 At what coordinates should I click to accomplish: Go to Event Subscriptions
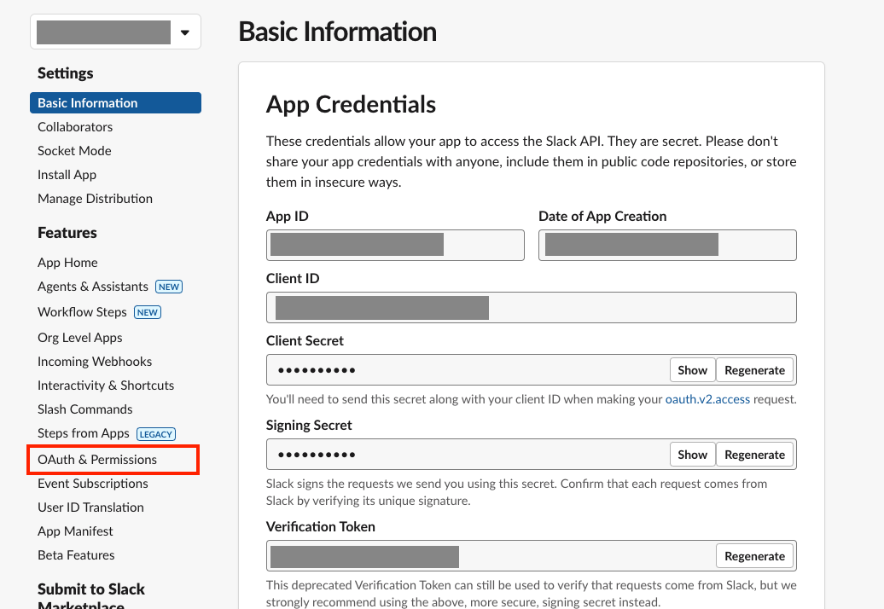tap(93, 484)
